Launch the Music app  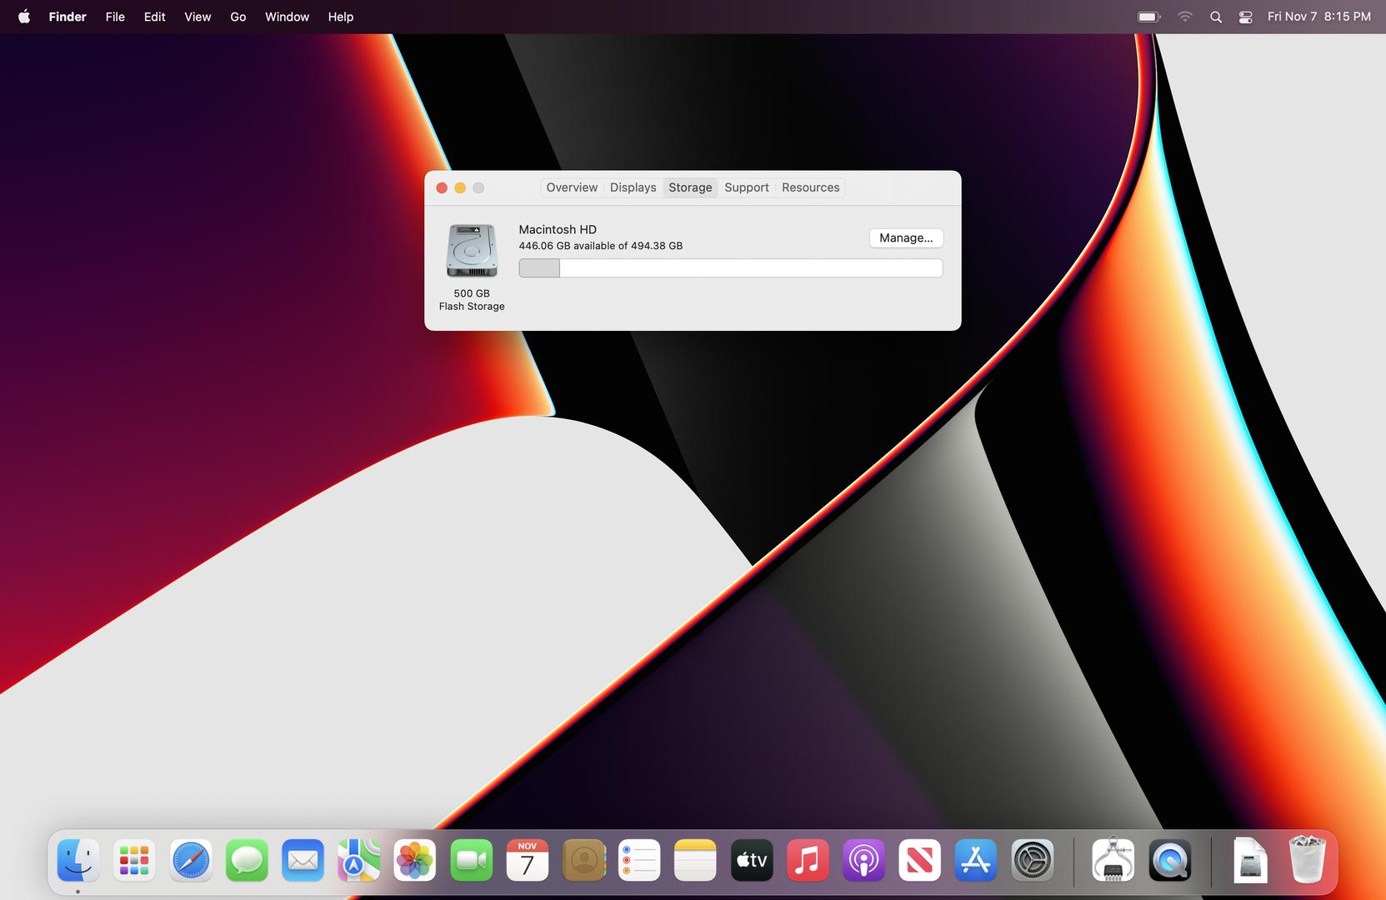coord(807,860)
